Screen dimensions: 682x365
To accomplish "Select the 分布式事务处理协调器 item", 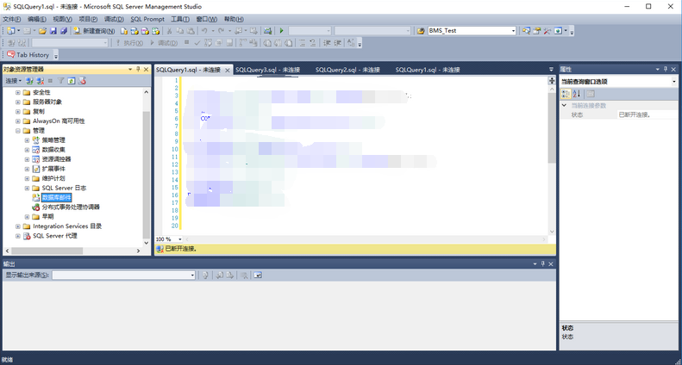I will [71, 207].
